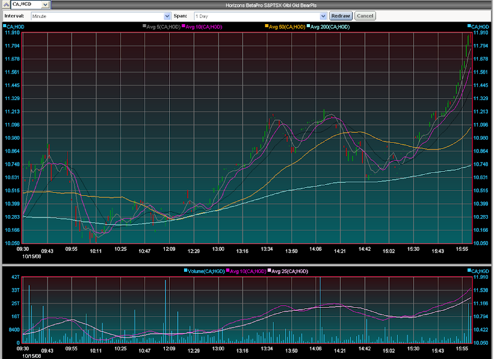Click the Avg 50(CA;HGD) orange legend swatch
Screen dimensions: 494x359
pyautogui.click(x=267, y=26)
